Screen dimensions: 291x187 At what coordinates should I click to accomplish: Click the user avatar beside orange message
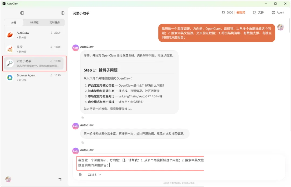280,27
